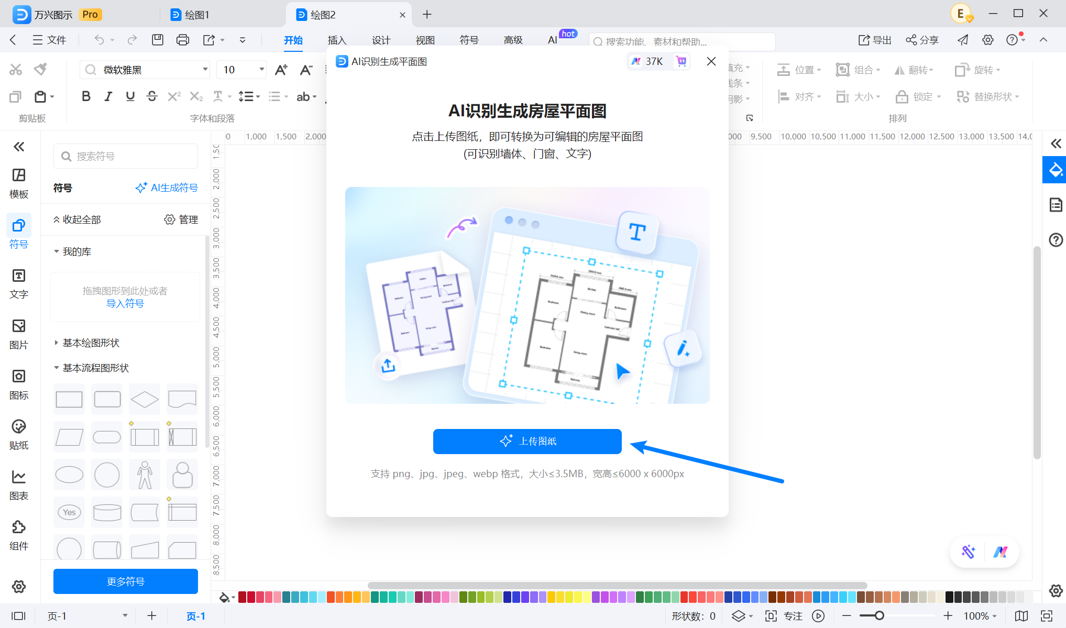Click the settings gear at sidebar bottom

click(19, 587)
